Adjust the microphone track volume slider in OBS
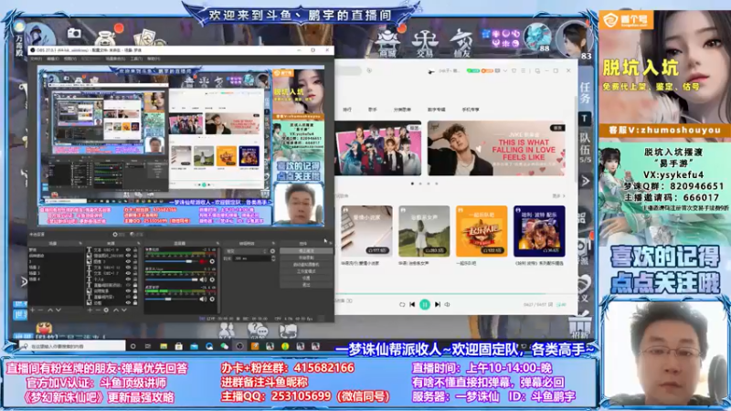The height and width of the screenshot is (411, 731). point(171,279)
